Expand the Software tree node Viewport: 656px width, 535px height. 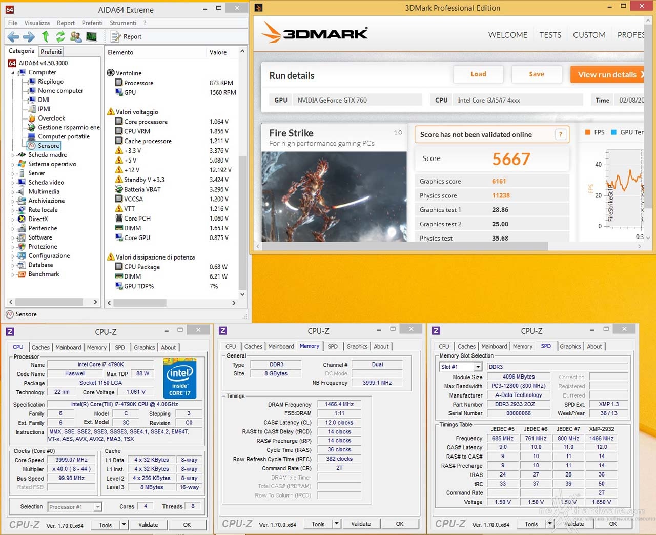[x=13, y=237]
